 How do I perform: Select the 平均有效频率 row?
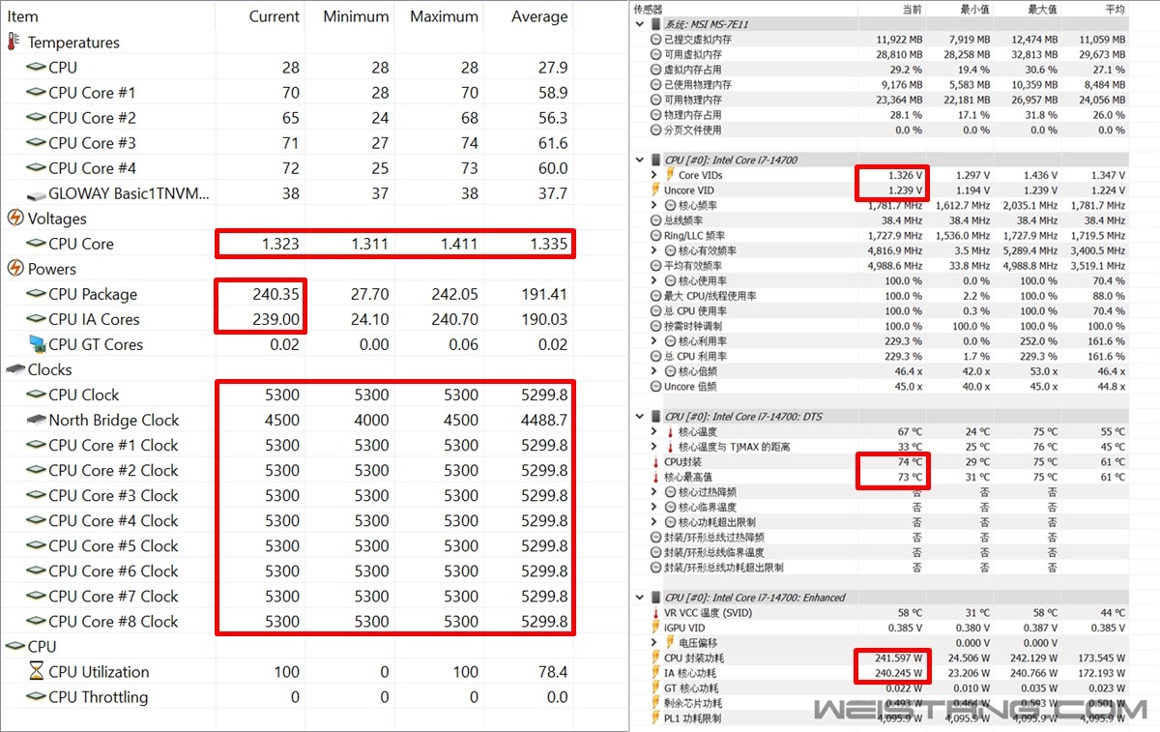(x=881, y=266)
